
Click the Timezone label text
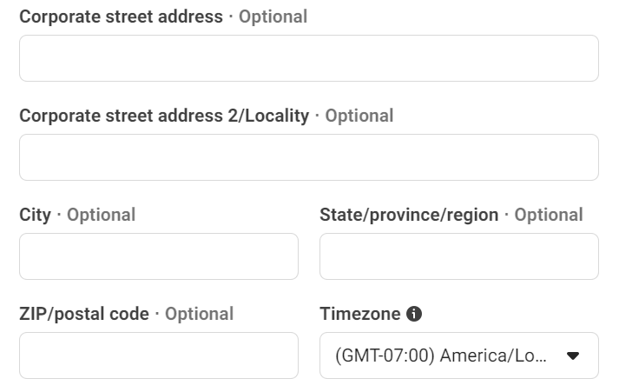point(360,314)
